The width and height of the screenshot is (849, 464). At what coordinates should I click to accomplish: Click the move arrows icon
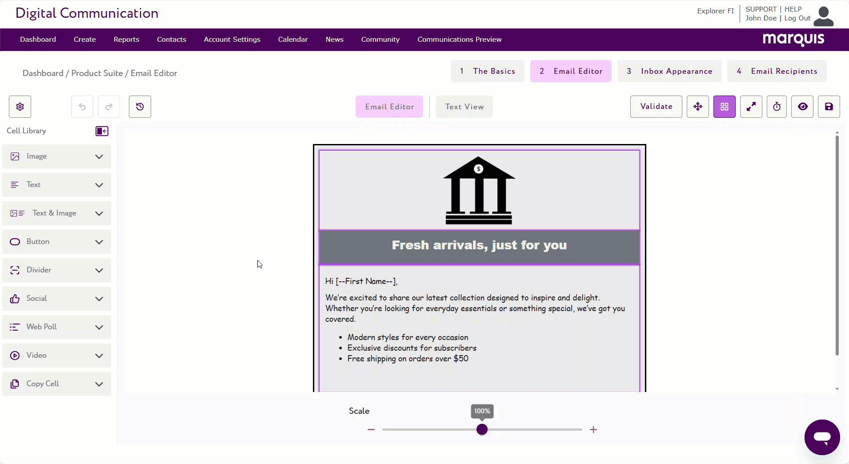698,107
